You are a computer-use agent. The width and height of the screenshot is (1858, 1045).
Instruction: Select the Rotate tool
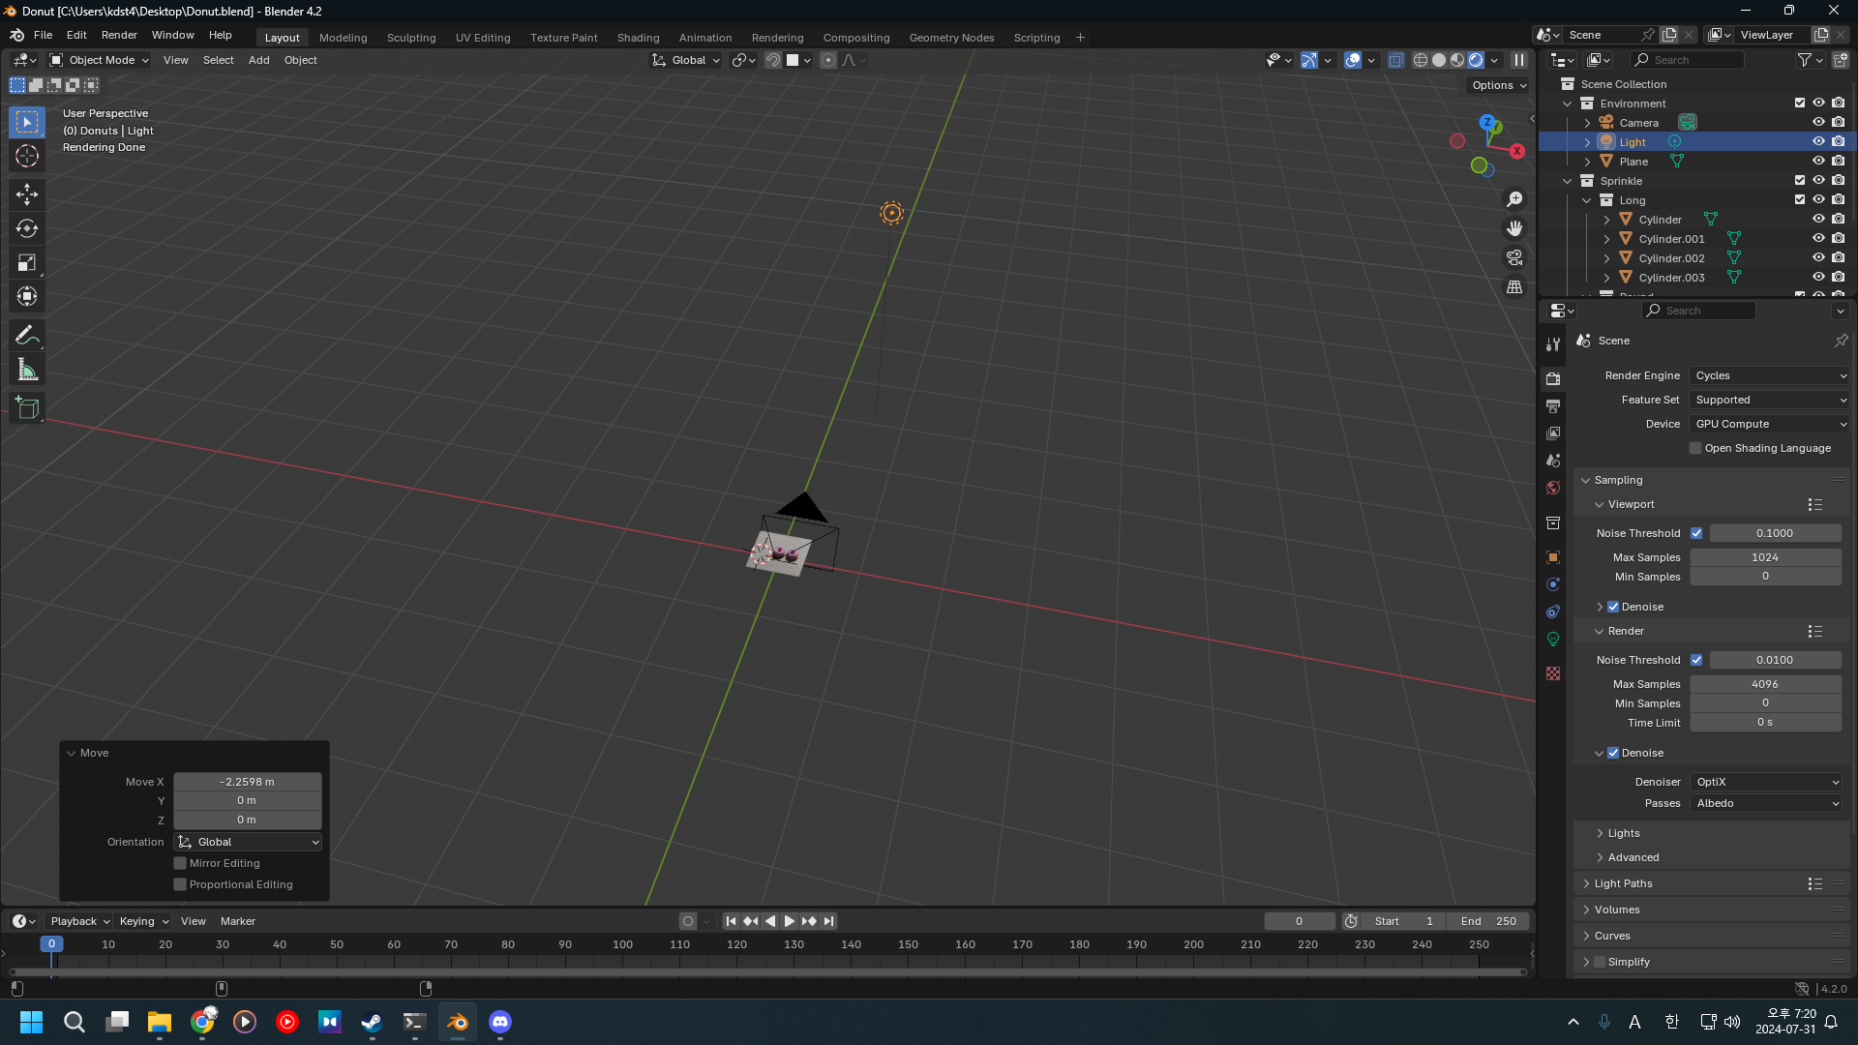[x=27, y=228]
